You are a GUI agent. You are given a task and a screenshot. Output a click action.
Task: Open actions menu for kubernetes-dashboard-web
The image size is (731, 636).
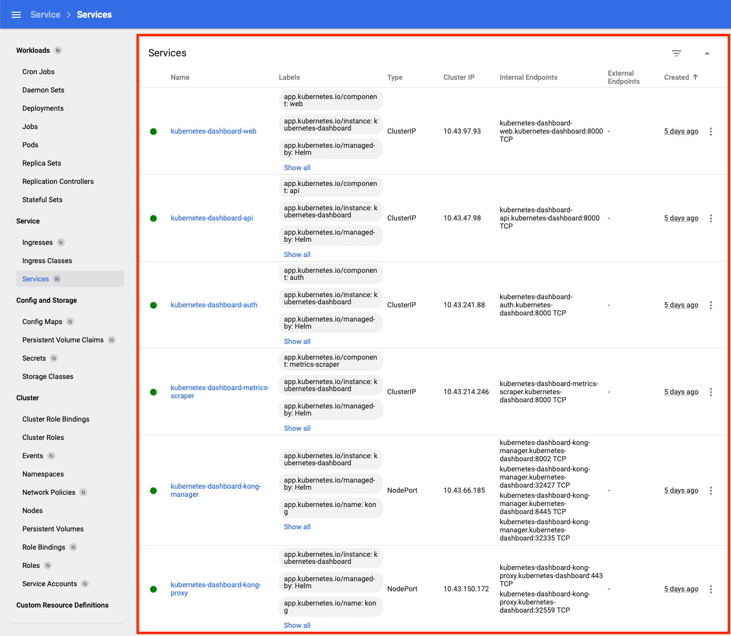point(711,132)
